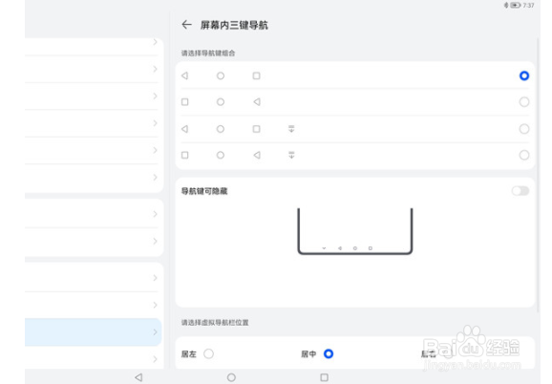Select third combination with notification key radio
The width and height of the screenshot is (552, 384).
[524, 129]
